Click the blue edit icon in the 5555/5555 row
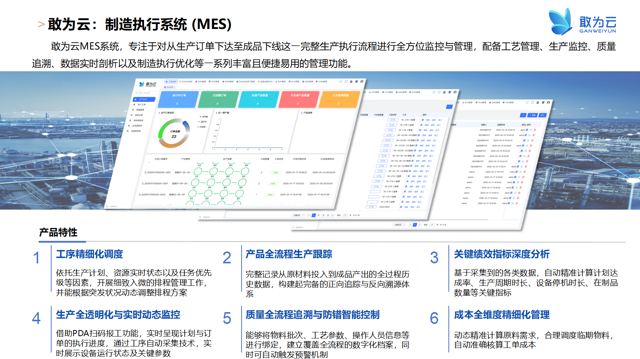Screen dimensions: 640x359 tap(401, 207)
